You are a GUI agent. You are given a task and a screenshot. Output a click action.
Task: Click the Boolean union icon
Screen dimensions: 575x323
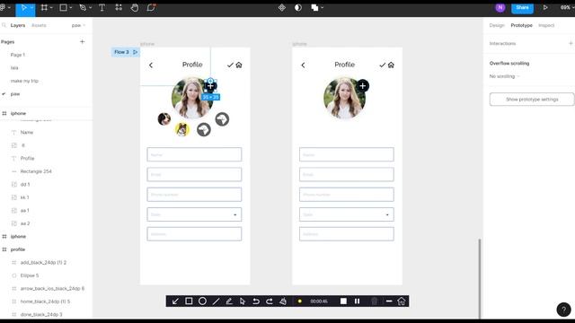coord(314,8)
